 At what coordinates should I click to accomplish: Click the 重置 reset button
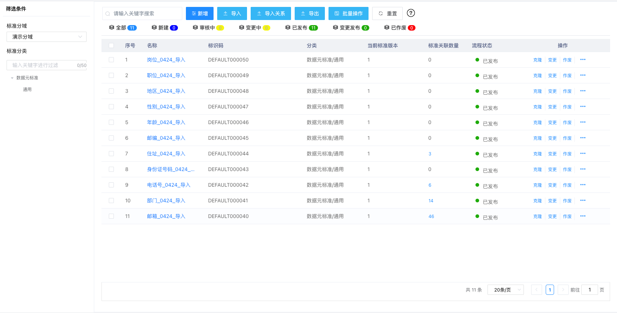(x=387, y=13)
